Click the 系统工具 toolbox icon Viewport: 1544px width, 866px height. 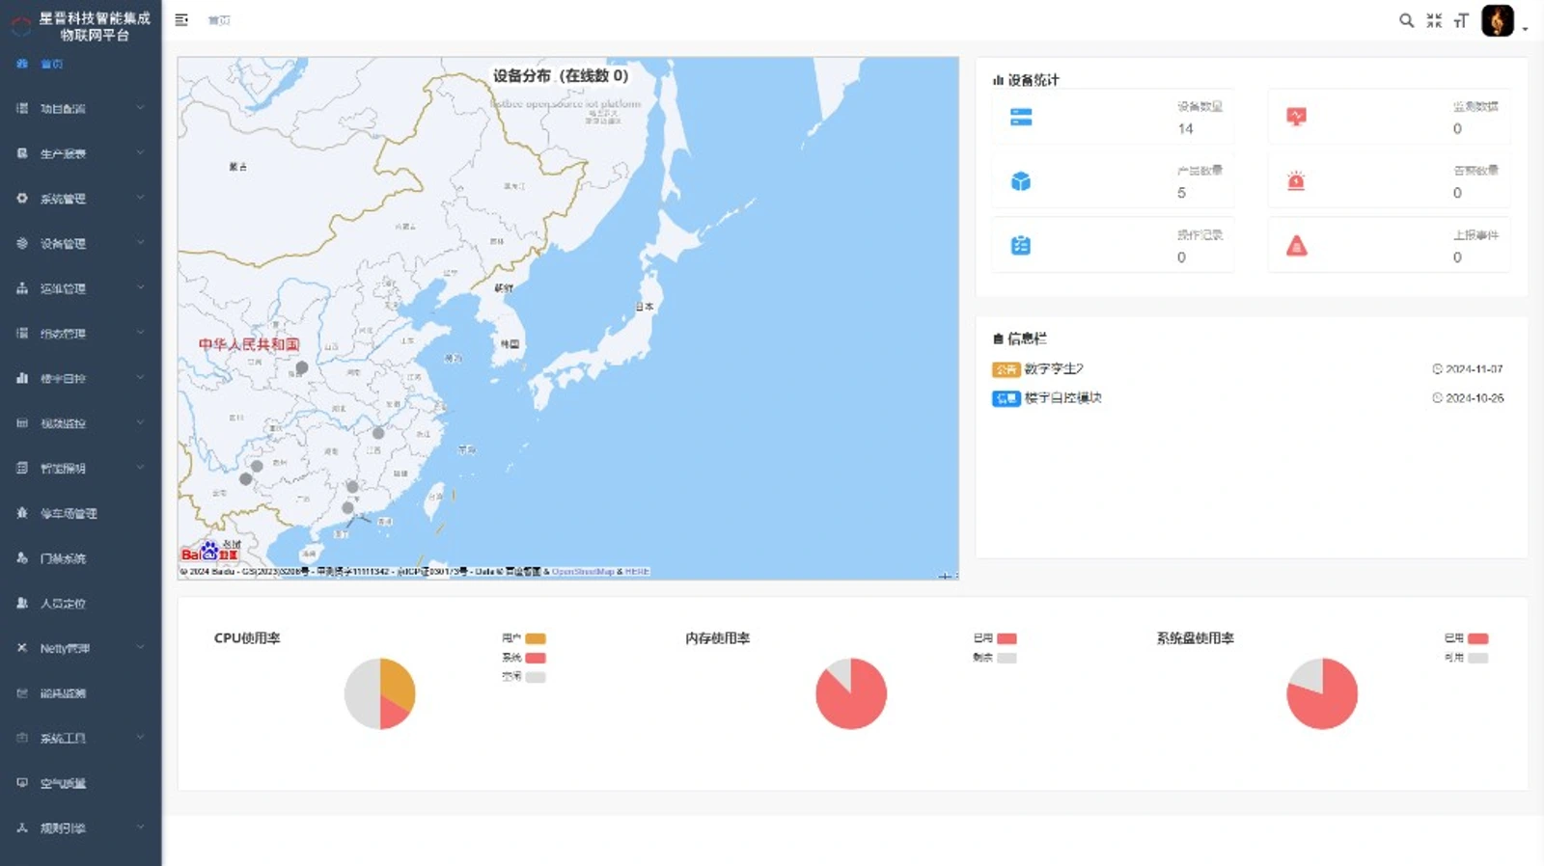coord(21,738)
